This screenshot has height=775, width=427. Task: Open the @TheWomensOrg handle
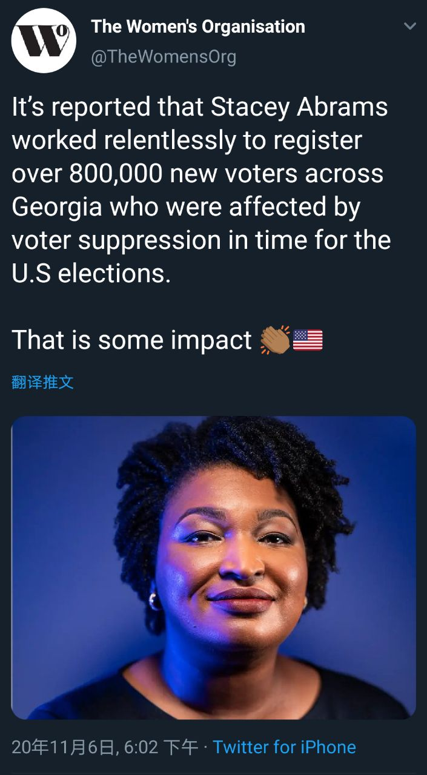tap(164, 57)
